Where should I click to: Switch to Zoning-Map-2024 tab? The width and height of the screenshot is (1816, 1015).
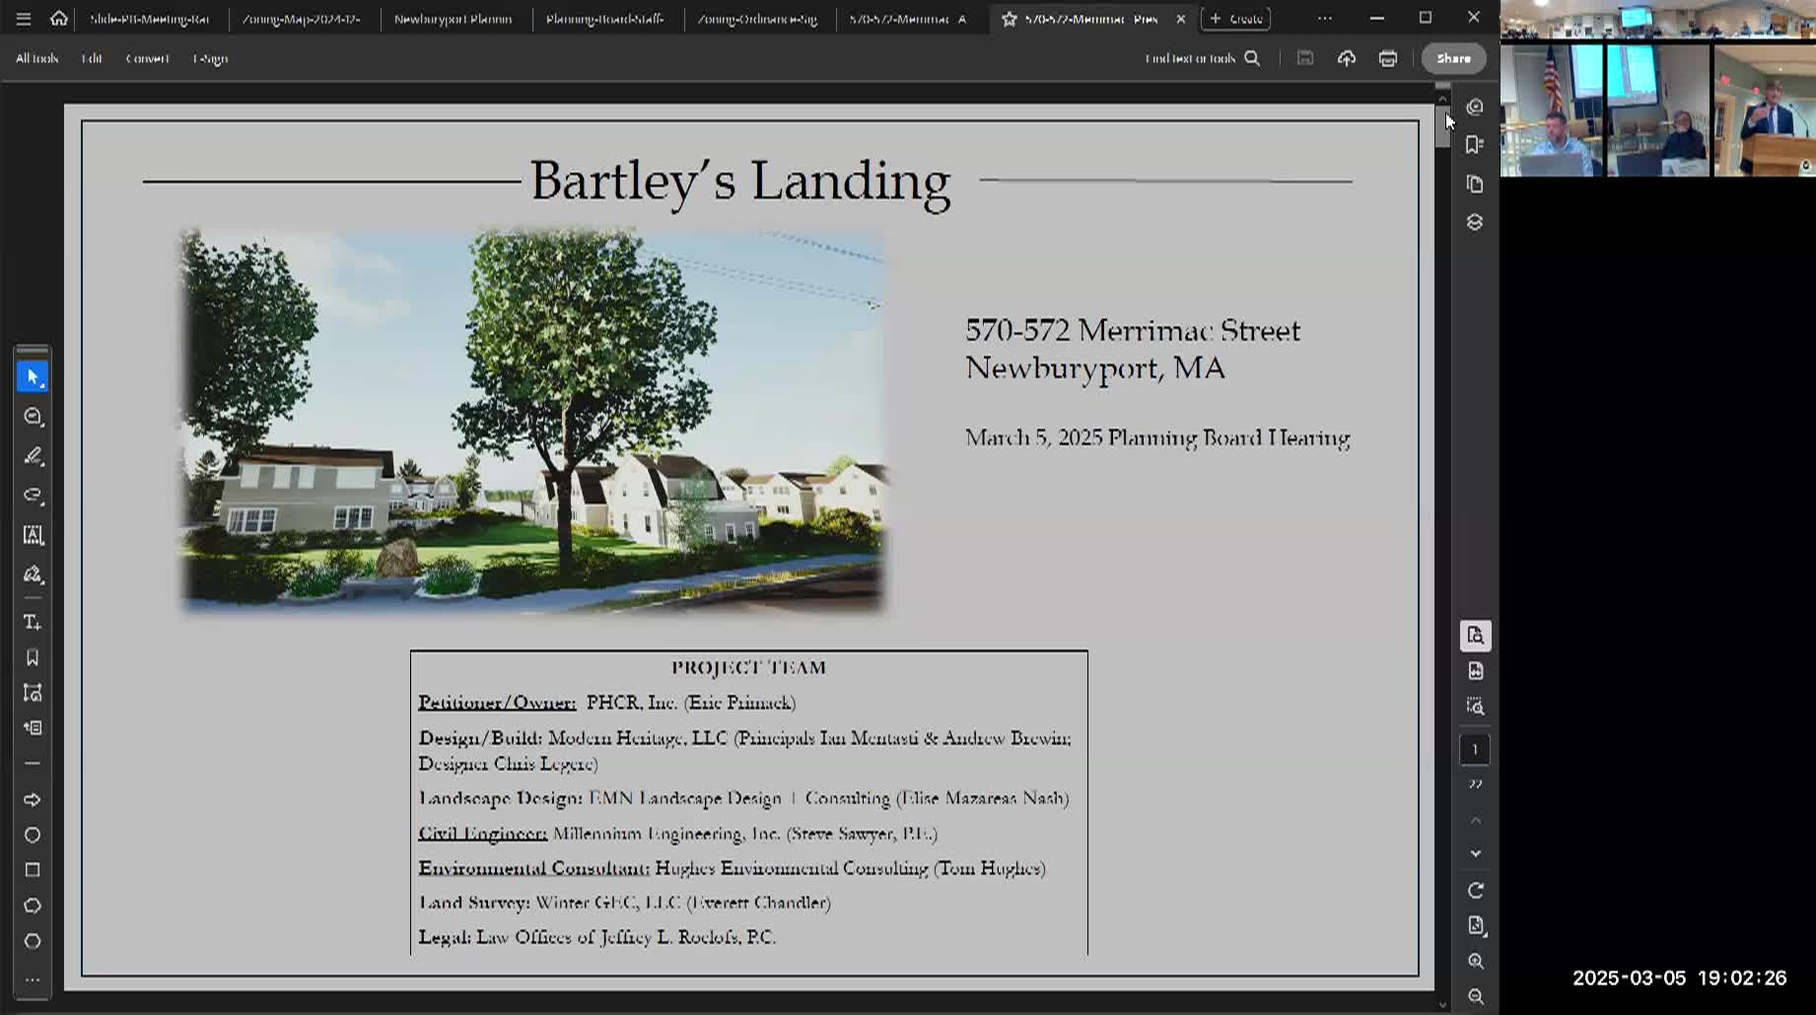pyautogui.click(x=302, y=19)
